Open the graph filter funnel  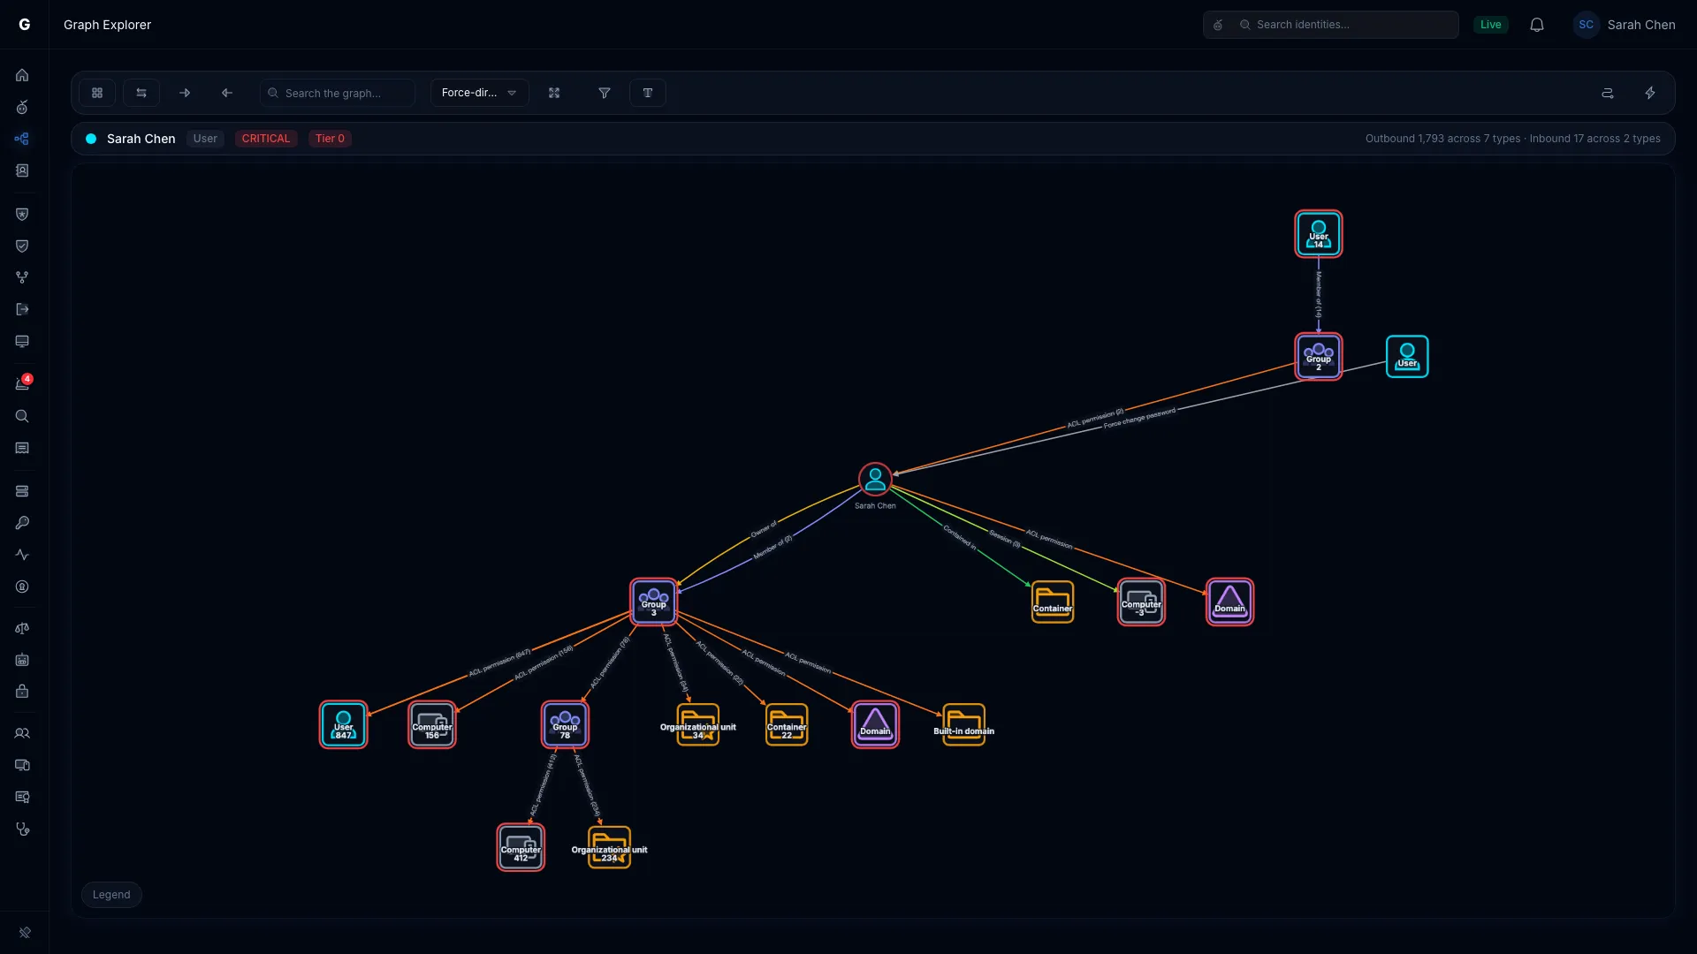click(605, 93)
